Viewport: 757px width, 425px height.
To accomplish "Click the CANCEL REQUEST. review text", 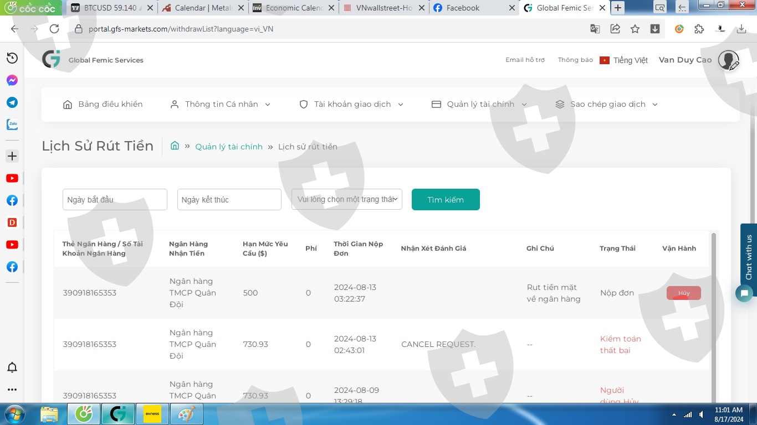I will pos(438,344).
